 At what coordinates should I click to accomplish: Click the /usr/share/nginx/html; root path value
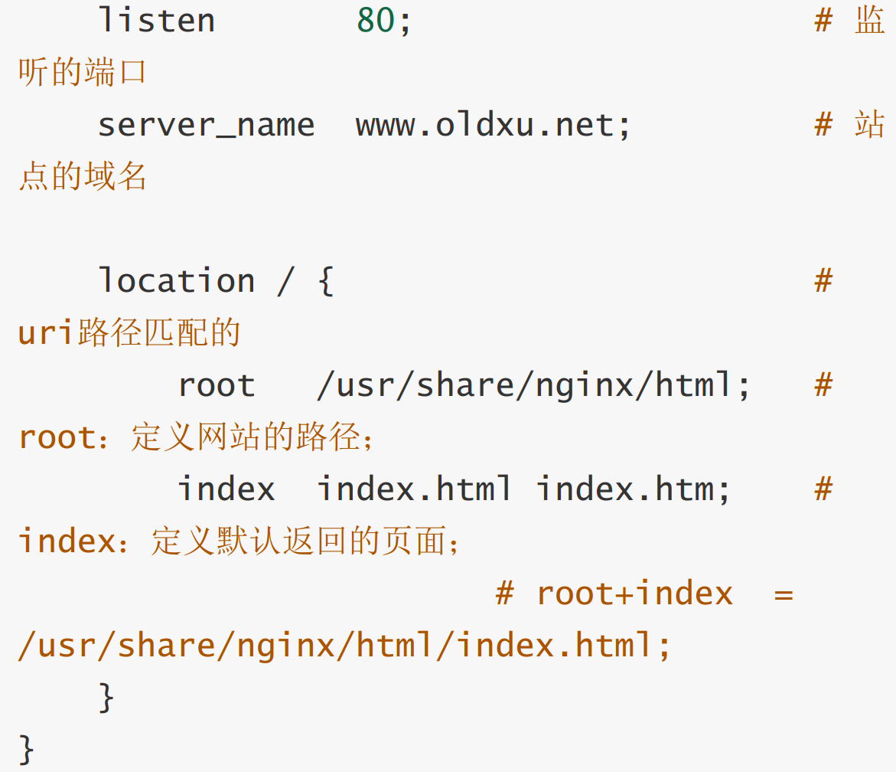533,385
